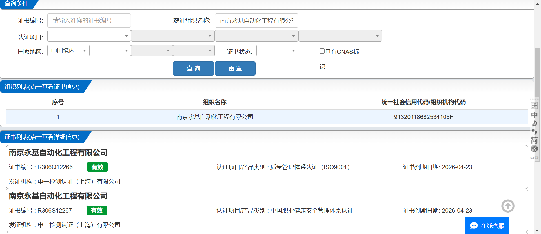This screenshot has height=234, width=541.
Task: Open the first 认证项目 dropdown
Action: pyautogui.click(x=89, y=36)
